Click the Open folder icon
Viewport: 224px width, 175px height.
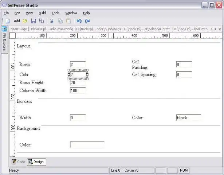(x=25, y=21)
